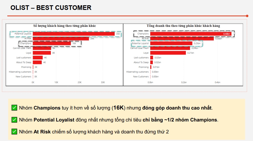Click the Lost customers 0.02bn revenue bar
253x141 pixels.
(152, 58)
